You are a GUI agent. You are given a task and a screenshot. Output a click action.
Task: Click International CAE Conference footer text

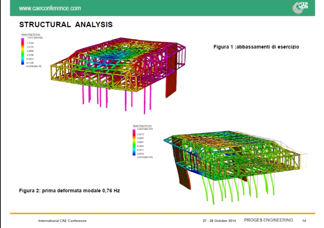62,221
